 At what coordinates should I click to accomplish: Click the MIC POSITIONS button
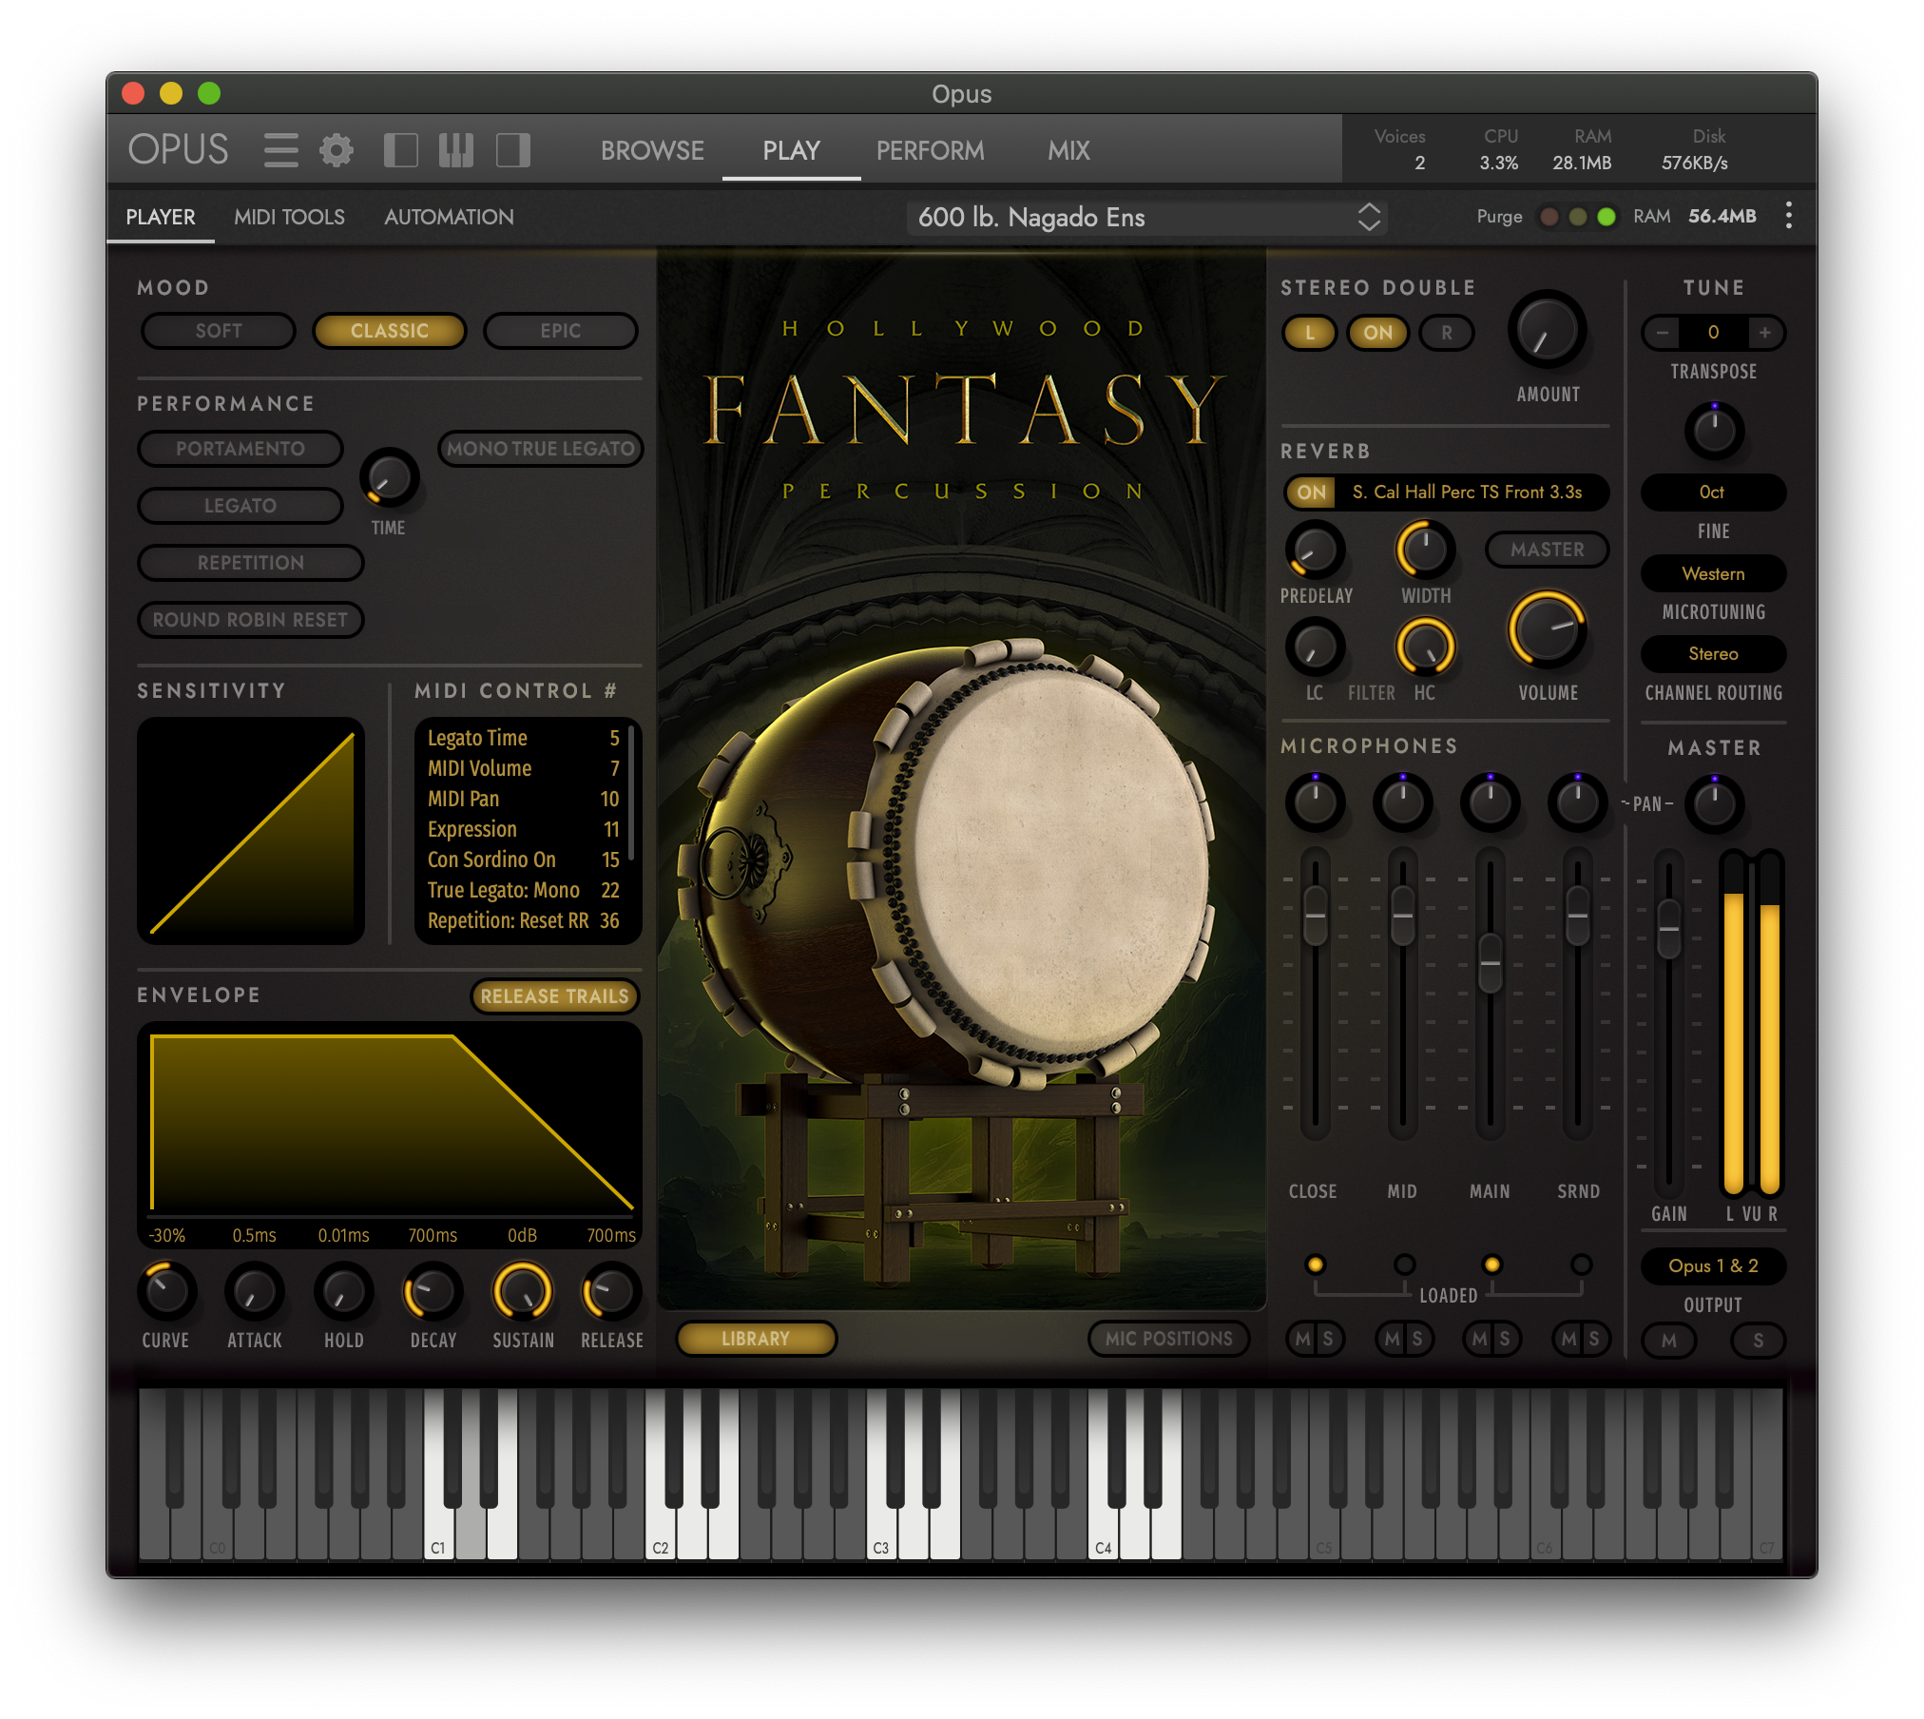(1168, 1339)
